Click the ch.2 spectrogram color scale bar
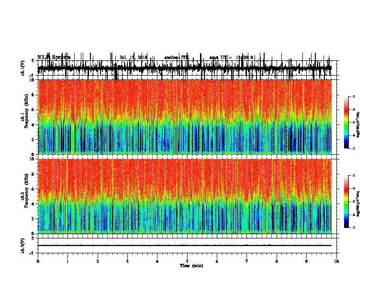The image size is (379, 293). 346,202
